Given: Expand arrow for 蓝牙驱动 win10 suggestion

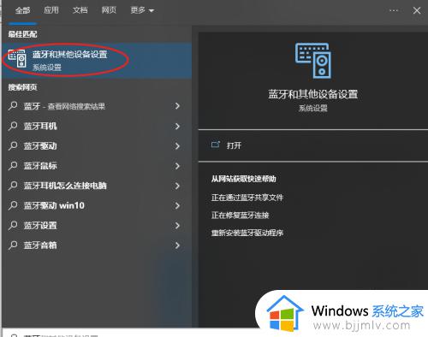Looking at the screenshot, I should [x=177, y=205].
